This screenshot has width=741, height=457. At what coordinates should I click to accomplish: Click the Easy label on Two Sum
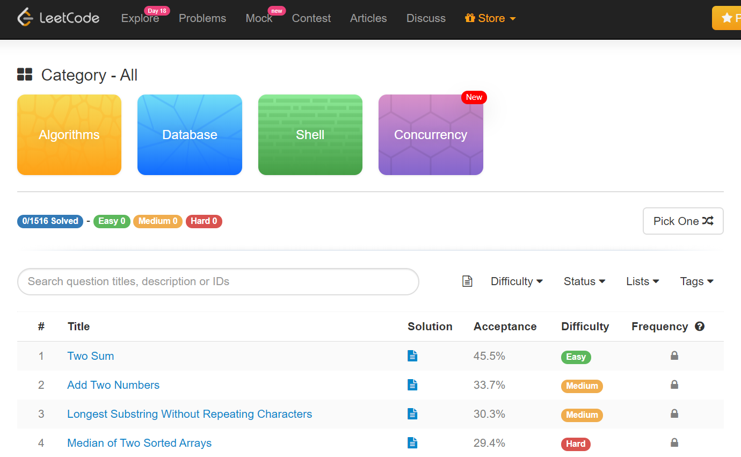point(576,357)
